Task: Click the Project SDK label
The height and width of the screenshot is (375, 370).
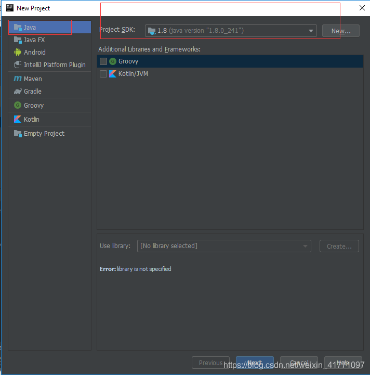Action: point(117,30)
